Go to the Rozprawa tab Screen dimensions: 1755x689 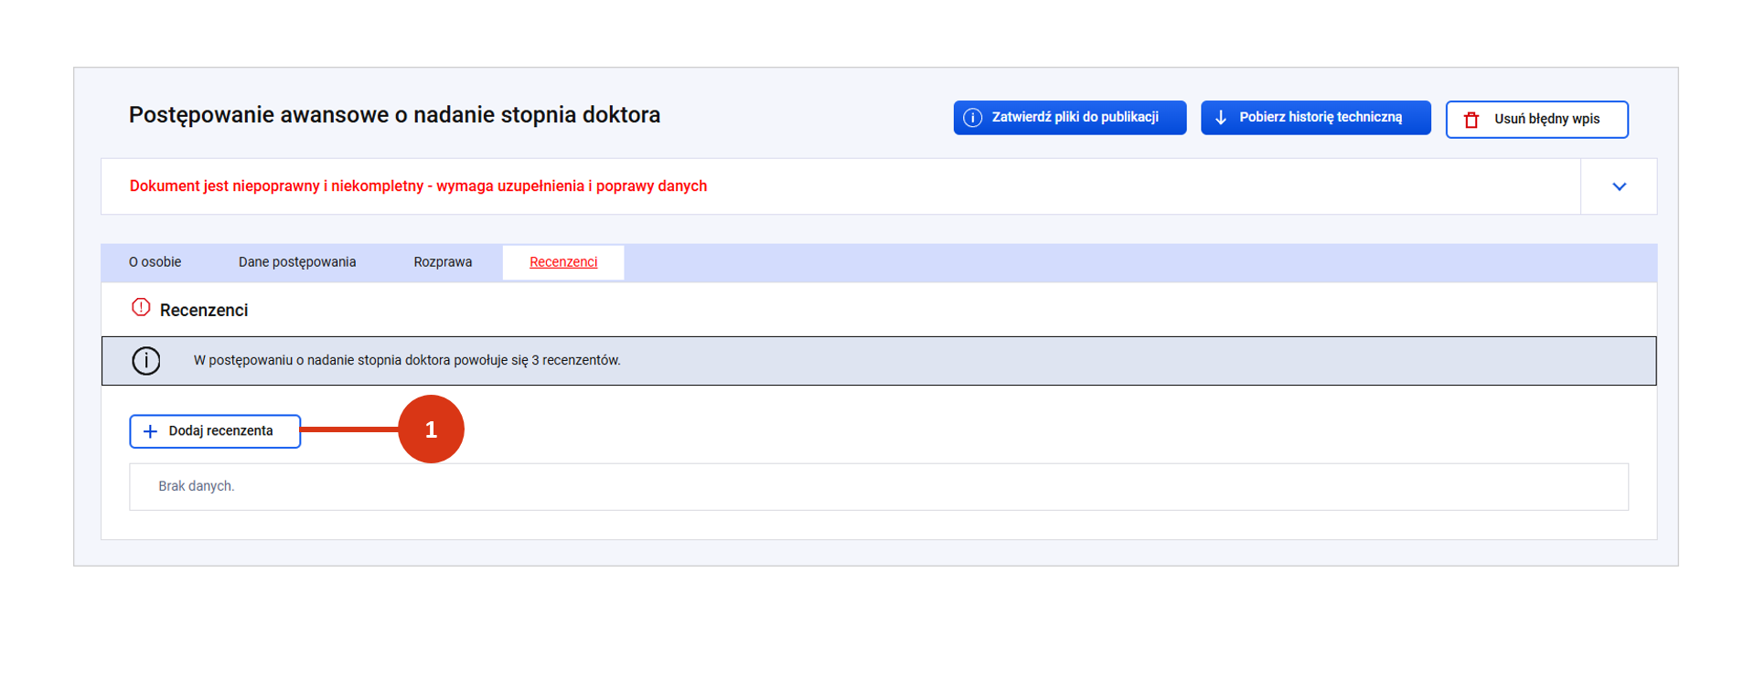point(443,262)
